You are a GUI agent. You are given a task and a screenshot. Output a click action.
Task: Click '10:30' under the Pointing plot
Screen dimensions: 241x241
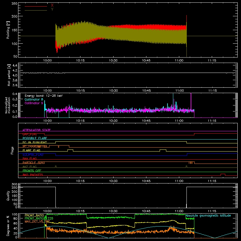point(113,61)
